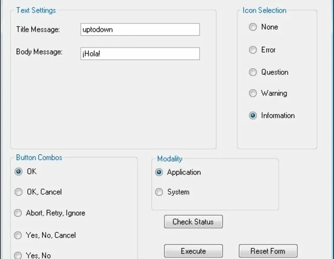Click the Body Message text field
334x259 pixels.
tap(140, 54)
